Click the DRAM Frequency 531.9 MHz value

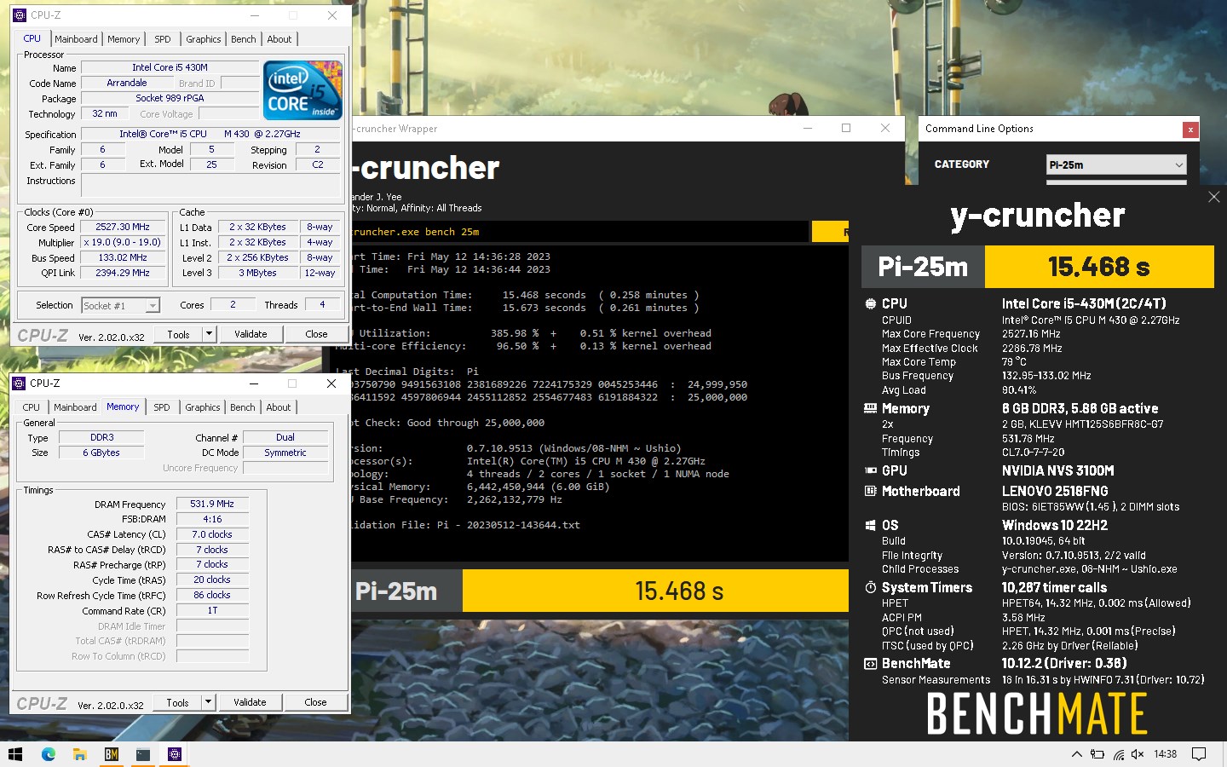pyautogui.click(x=212, y=504)
